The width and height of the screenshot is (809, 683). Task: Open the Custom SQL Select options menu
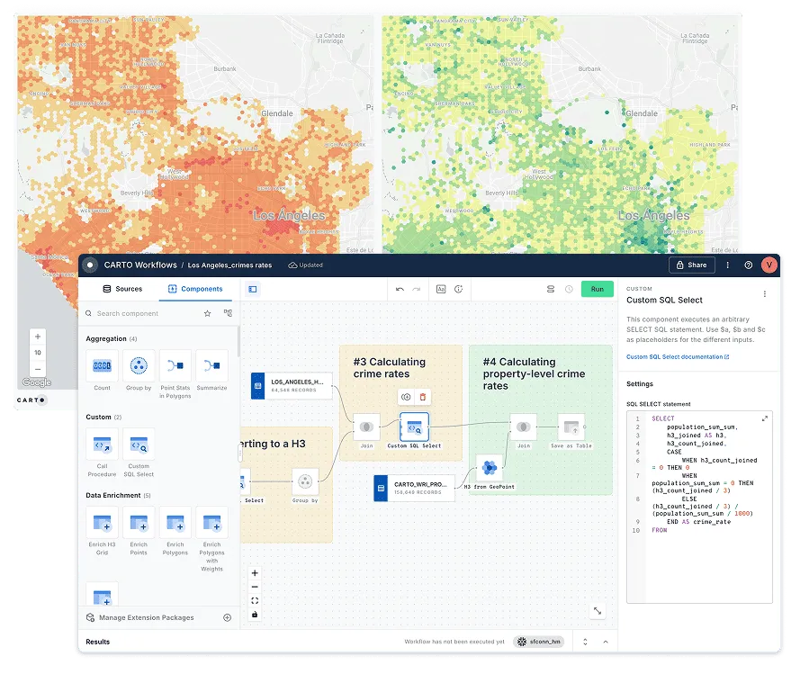(x=764, y=293)
